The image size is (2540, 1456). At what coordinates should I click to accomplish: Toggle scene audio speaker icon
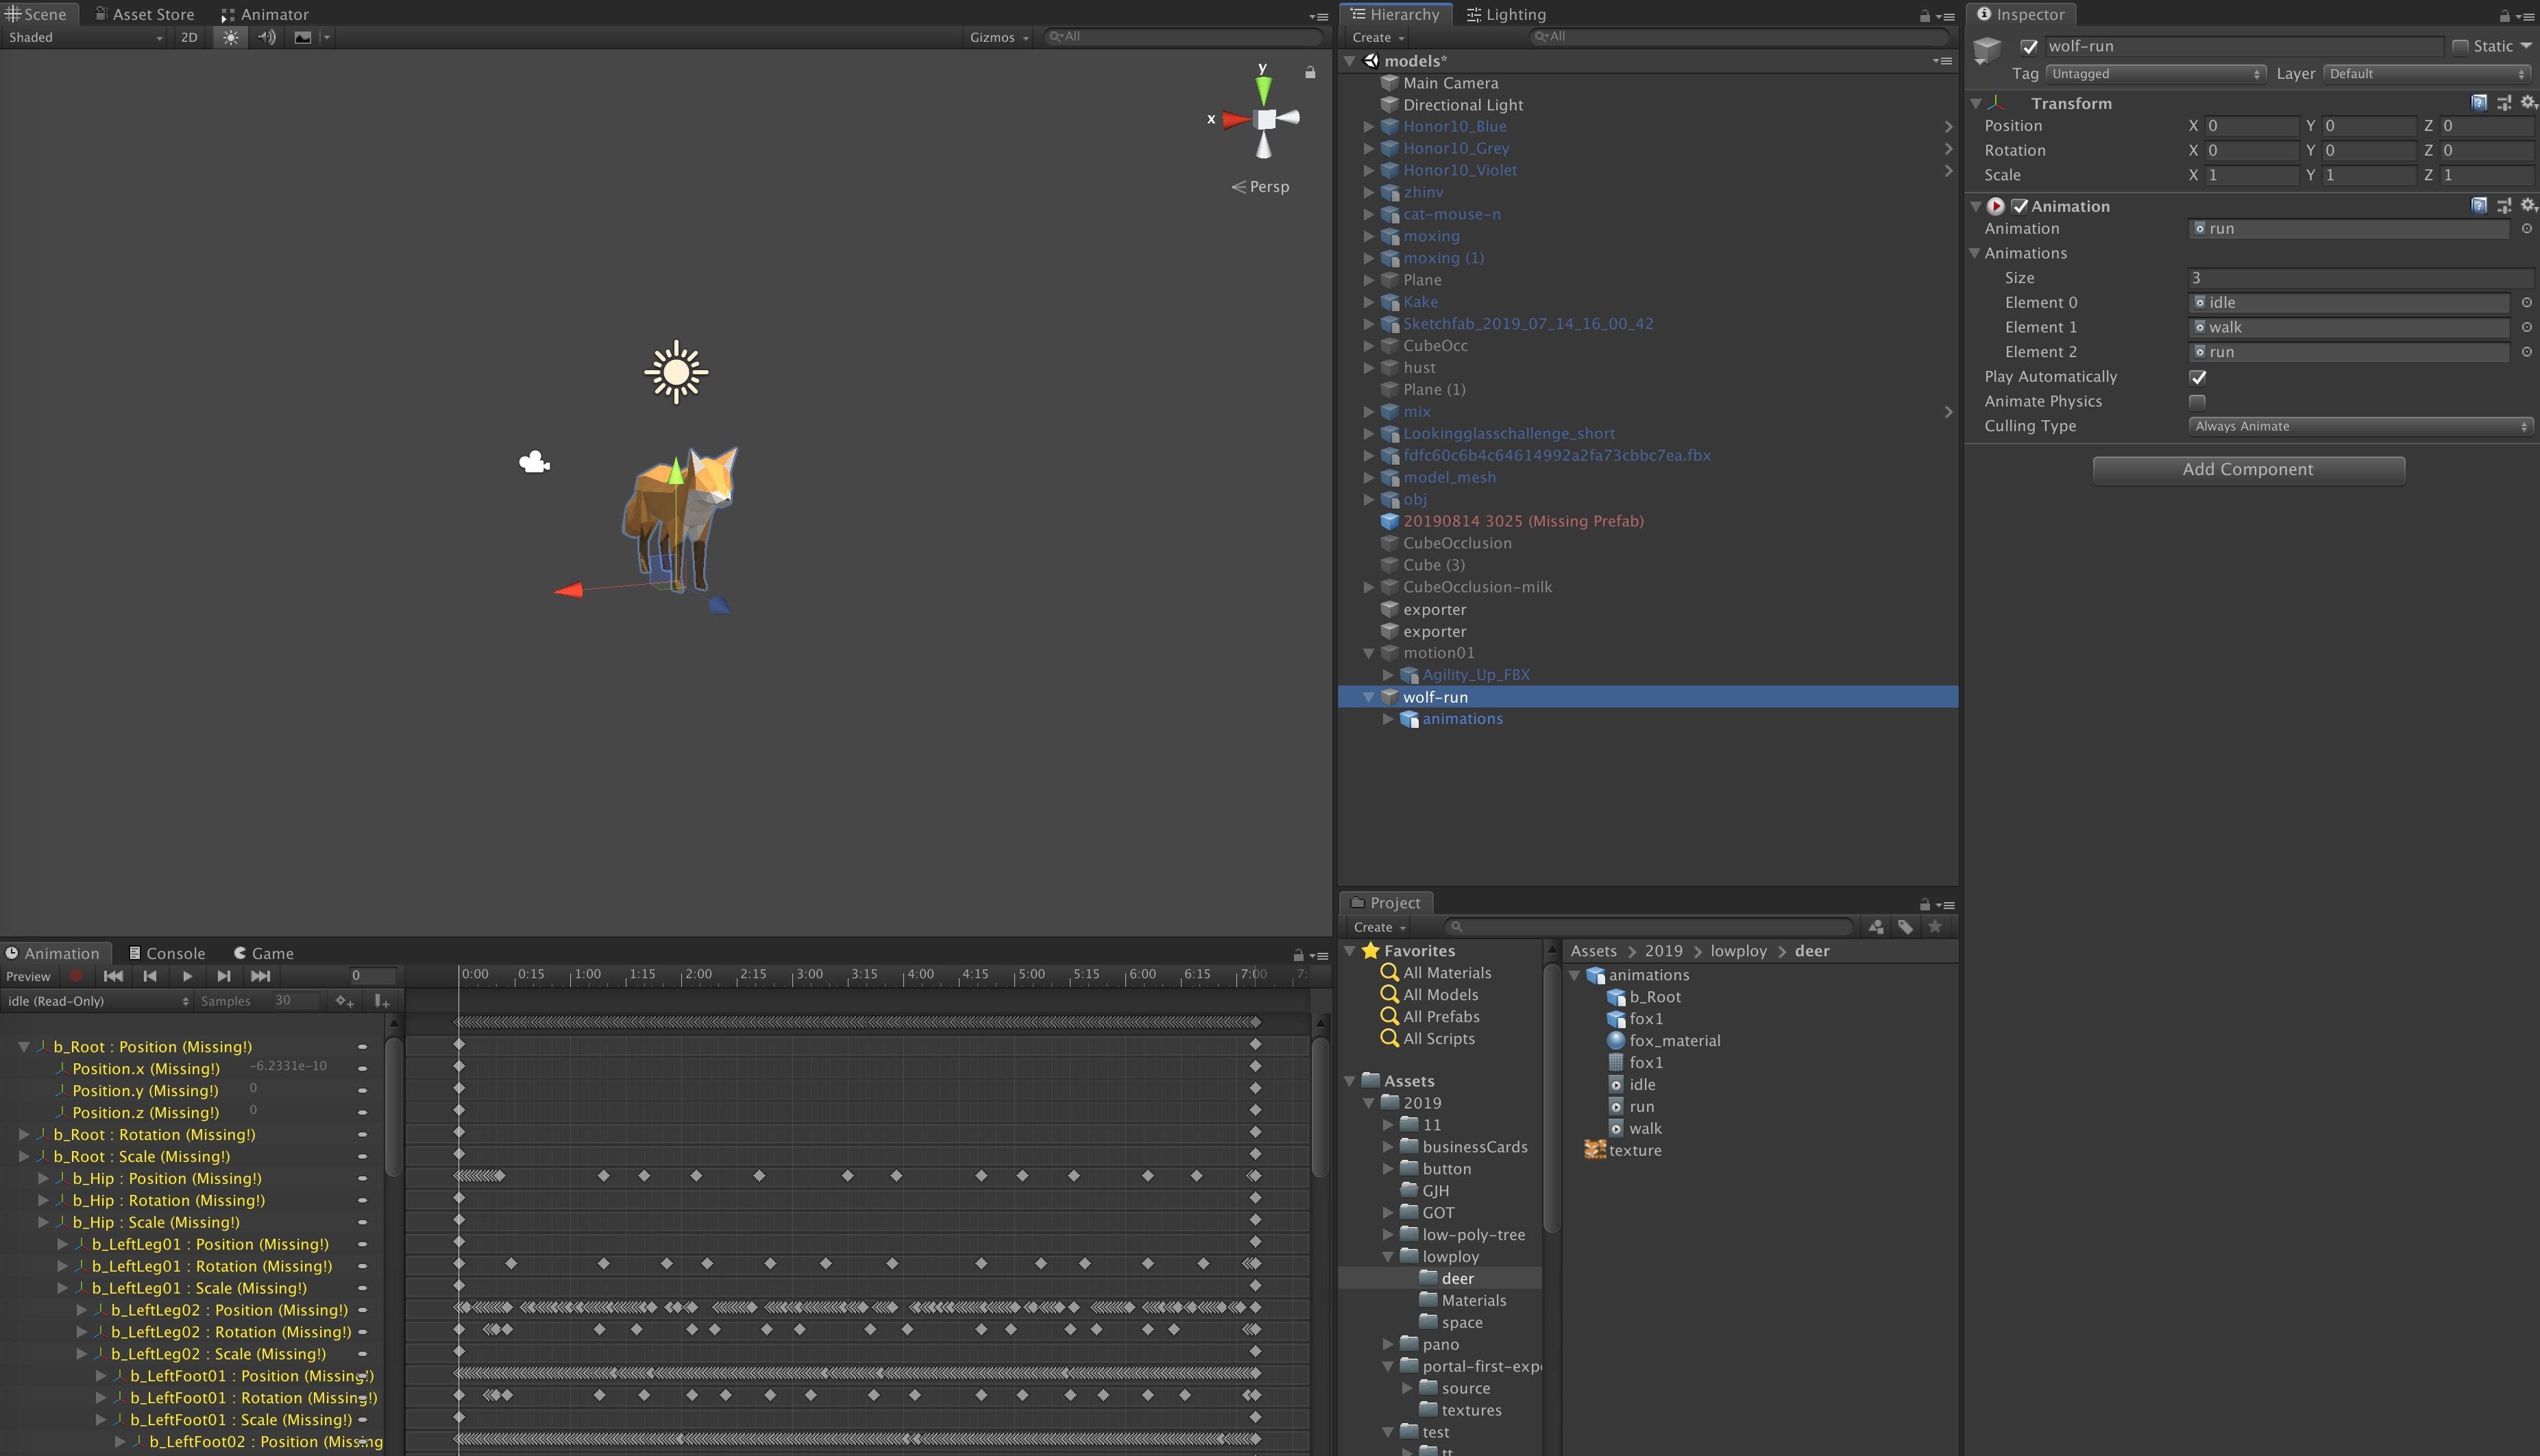coord(266,37)
